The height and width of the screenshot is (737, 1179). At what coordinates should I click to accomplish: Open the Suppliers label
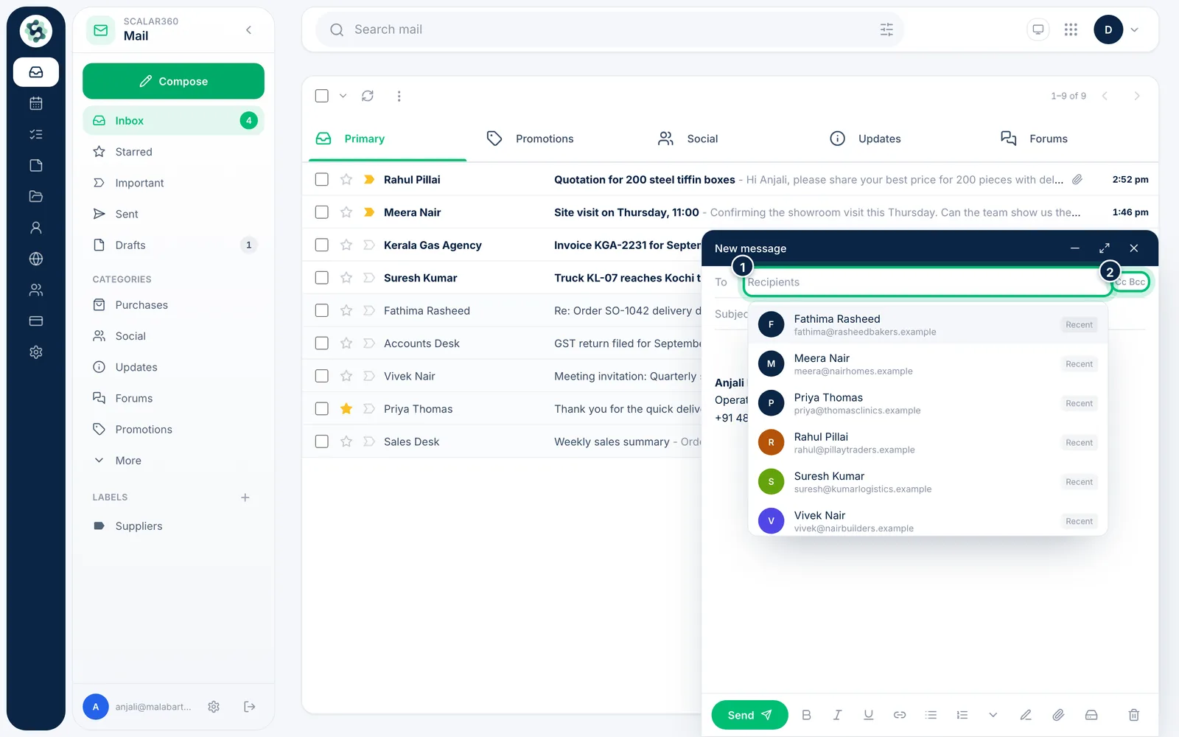[x=173, y=526]
